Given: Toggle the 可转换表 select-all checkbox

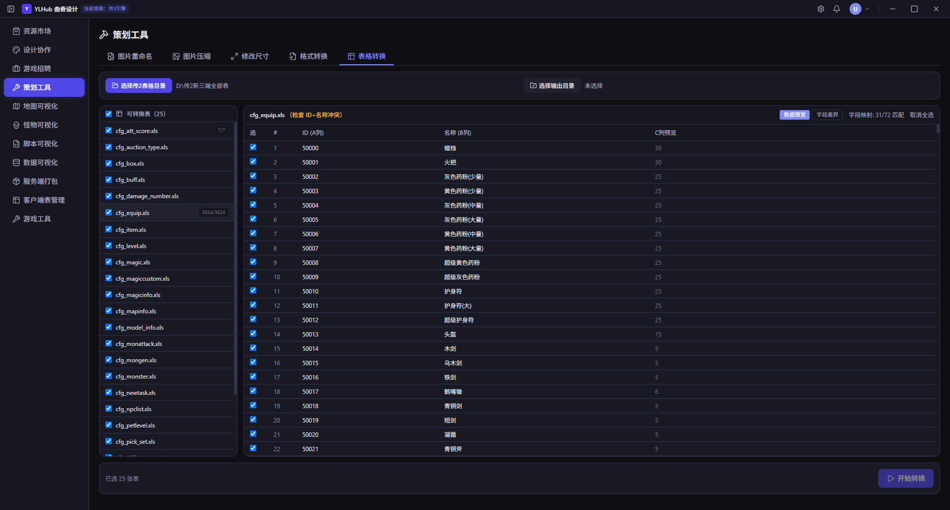Looking at the screenshot, I should [109, 114].
